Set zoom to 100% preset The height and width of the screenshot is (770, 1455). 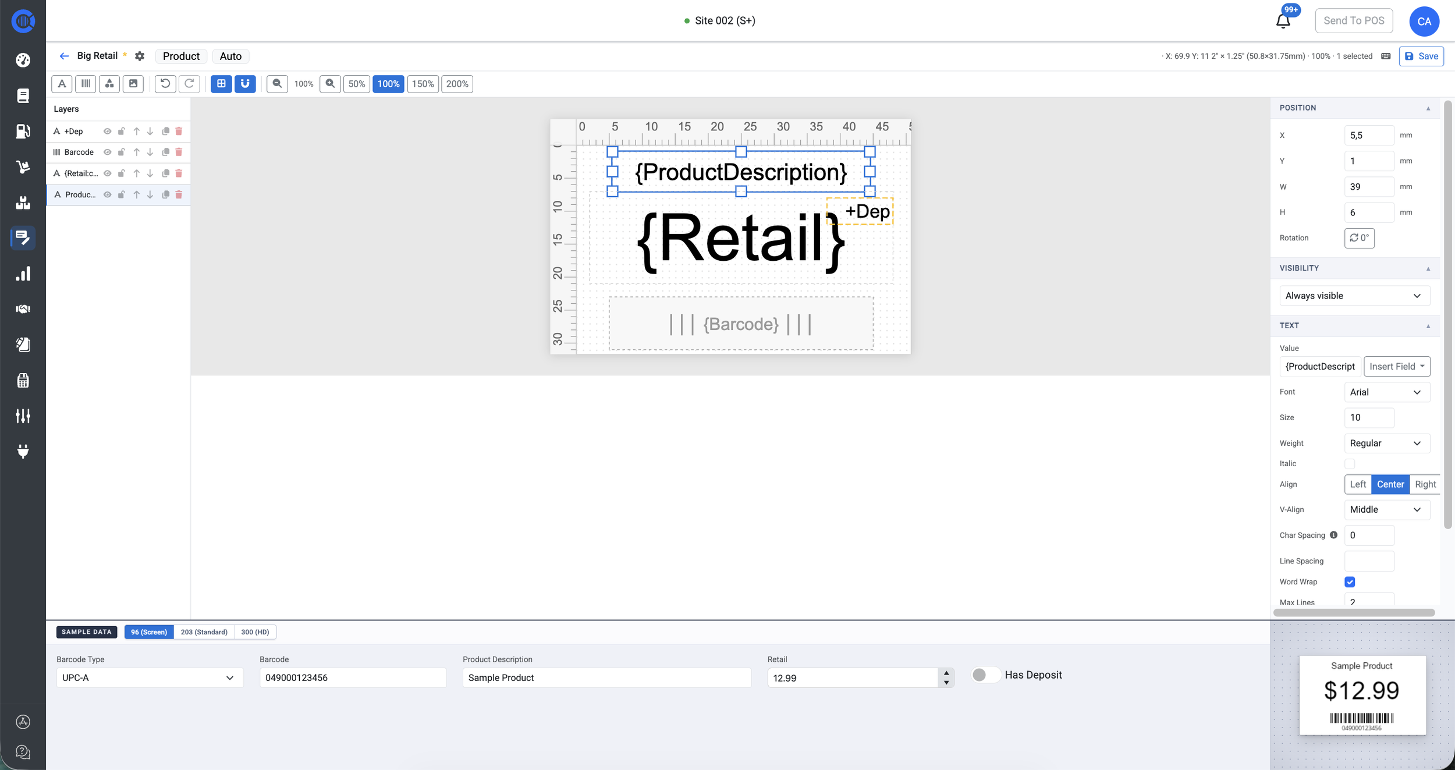pos(389,84)
